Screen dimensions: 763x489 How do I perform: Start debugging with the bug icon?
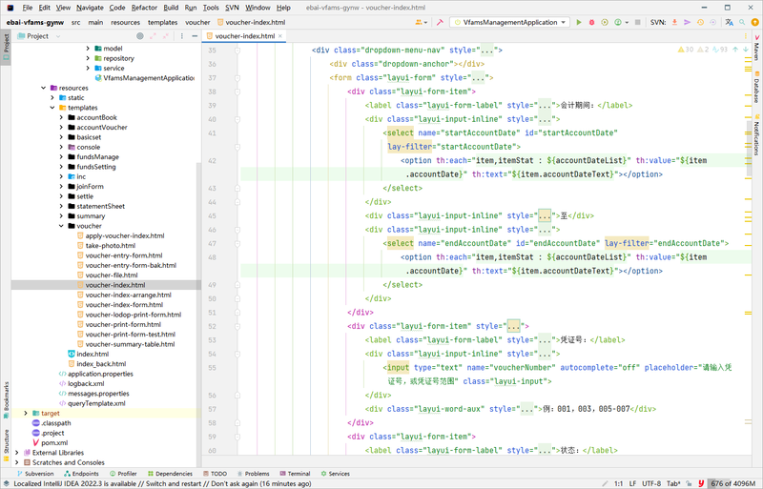tap(591, 21)
